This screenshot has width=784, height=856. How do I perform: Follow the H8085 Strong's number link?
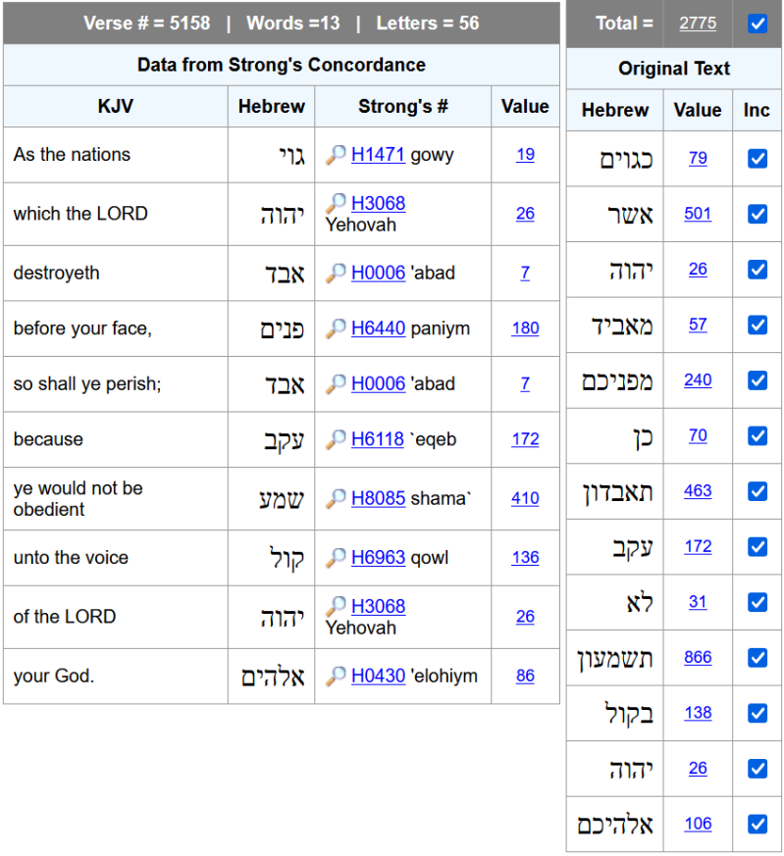[x=378, y=498]
